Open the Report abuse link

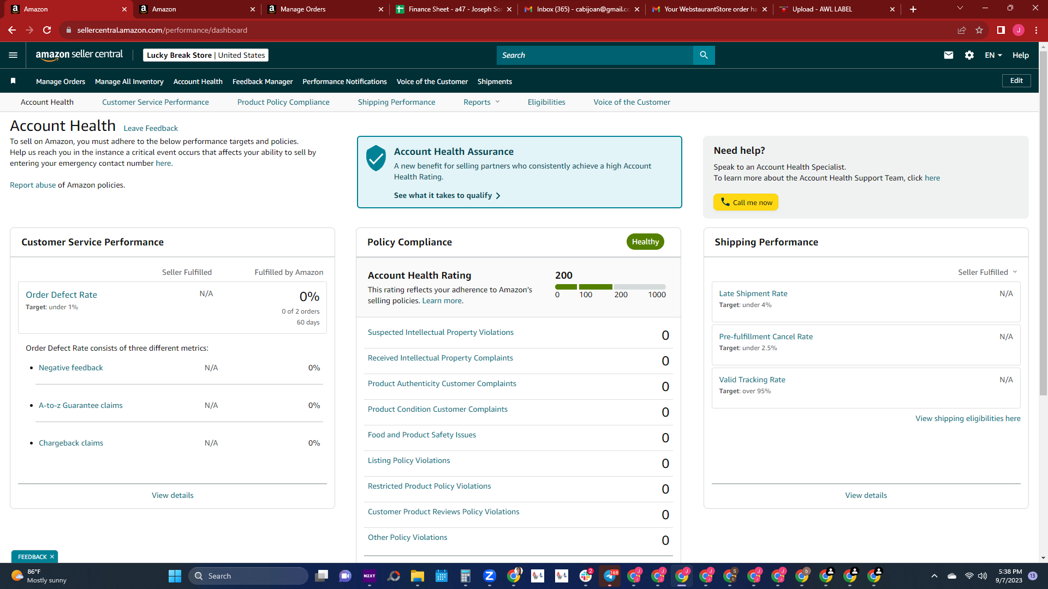[x=33, y=185]
